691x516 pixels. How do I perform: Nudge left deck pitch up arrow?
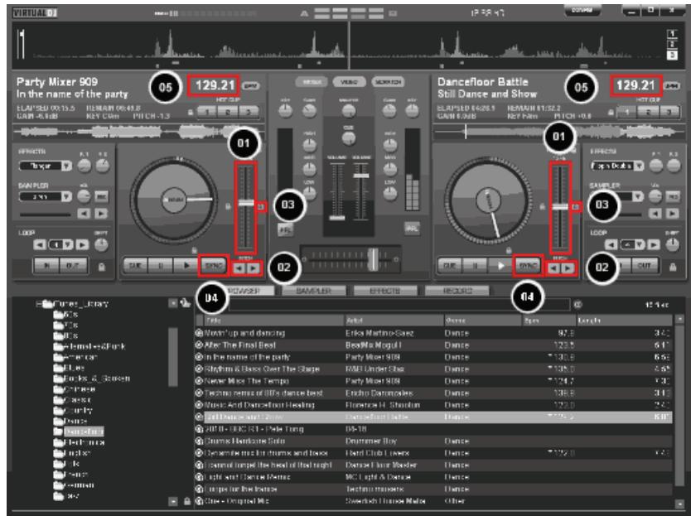coord(254,268)
